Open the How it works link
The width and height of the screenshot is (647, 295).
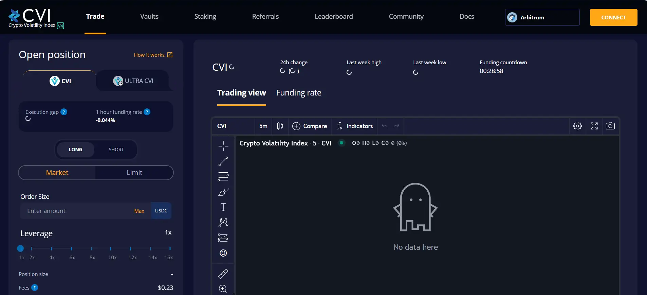coord(153,55)
